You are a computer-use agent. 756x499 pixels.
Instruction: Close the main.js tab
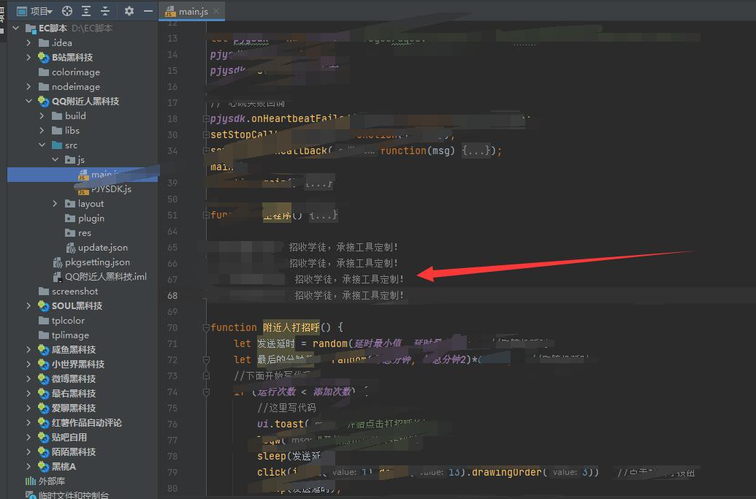click(216, 11)
